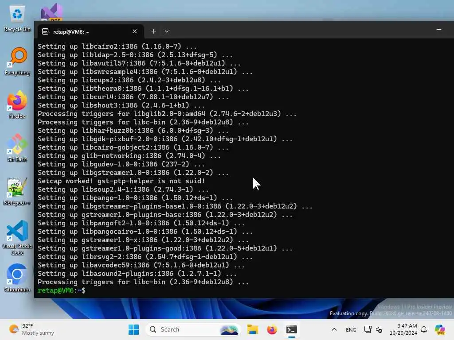Click the line 'Setcap worked! gst-ptp-helper is not suid!'
Image resolution: width=454 pixels, height=340 pixels.
[121, 181]
